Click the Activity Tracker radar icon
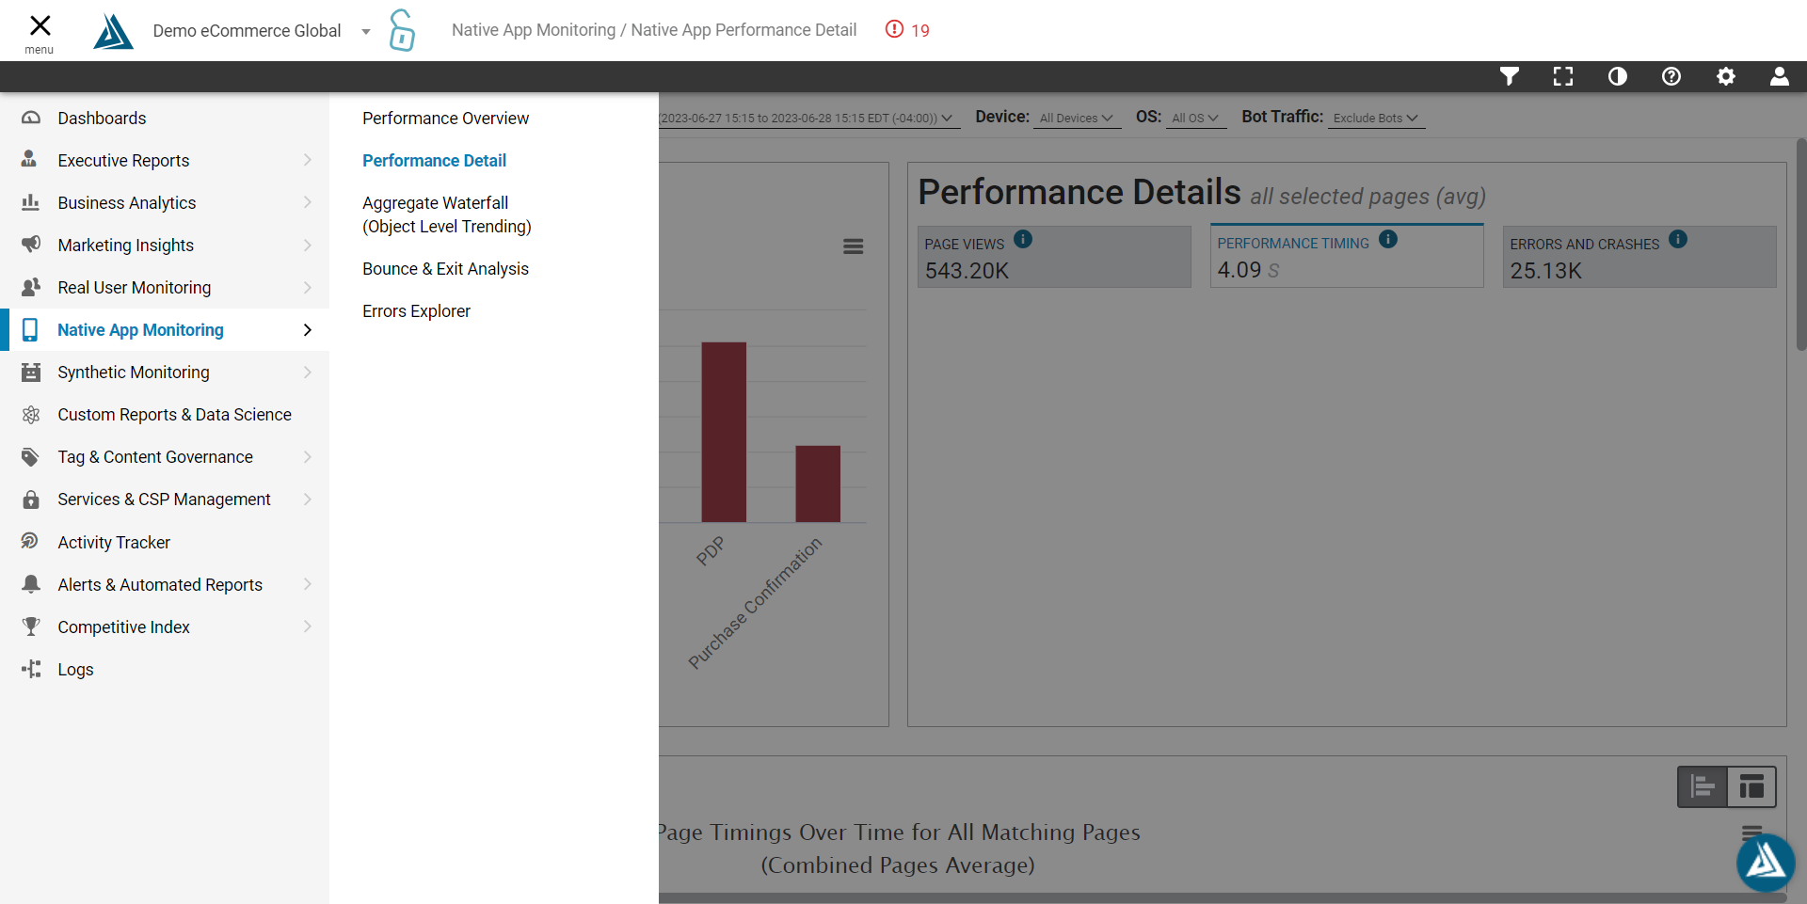The width and height of the screenshot is (1807, 904). point(30,541)
